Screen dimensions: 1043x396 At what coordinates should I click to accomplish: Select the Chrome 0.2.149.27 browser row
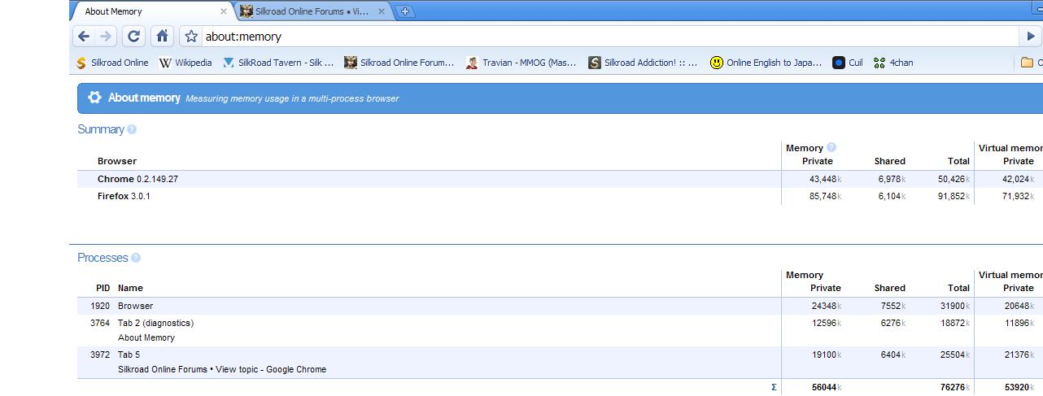pyautogui.click(x=560, y=179)
